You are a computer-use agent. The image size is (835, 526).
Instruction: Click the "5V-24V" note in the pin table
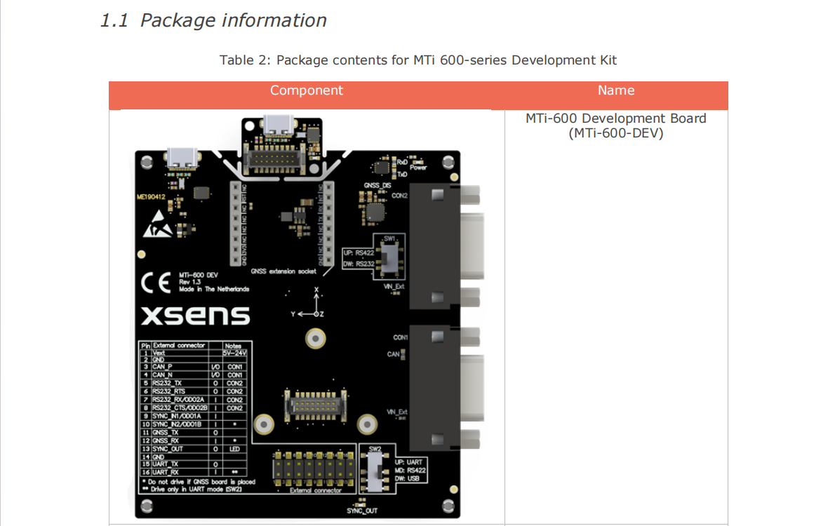(234, 353)
